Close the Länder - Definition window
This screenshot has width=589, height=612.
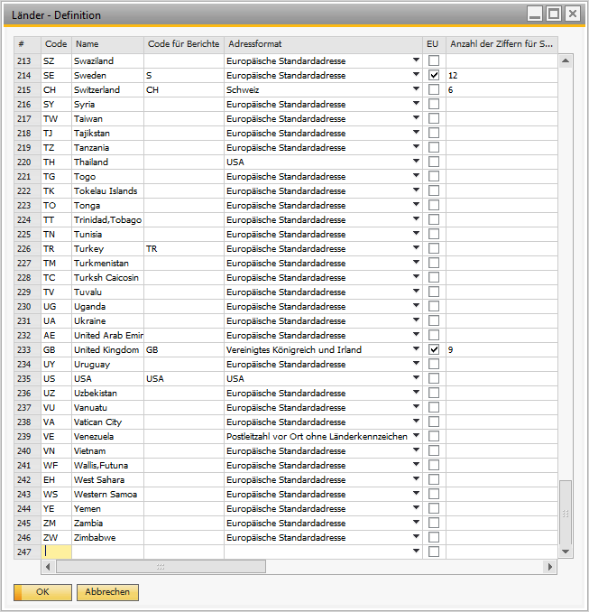click(x=572, y=14)
